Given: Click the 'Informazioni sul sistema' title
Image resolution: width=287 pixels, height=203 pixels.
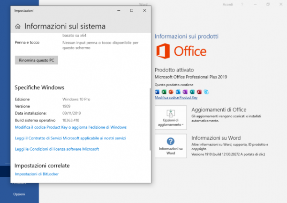Looking at the screenshot, I should (65, 26).
